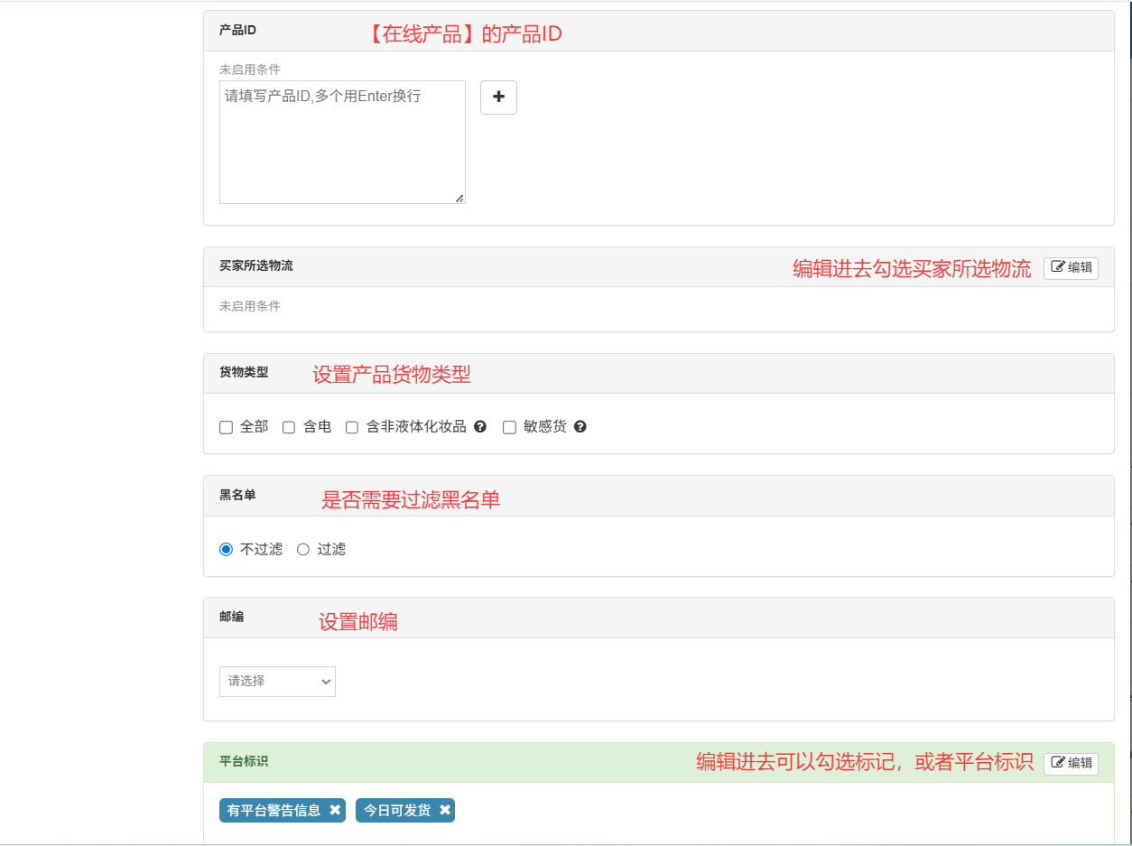Tick the 含非液体化妆品 checkbox
Image resolution: width=1132 pixels, height=846 pixels.
point(352,427)
